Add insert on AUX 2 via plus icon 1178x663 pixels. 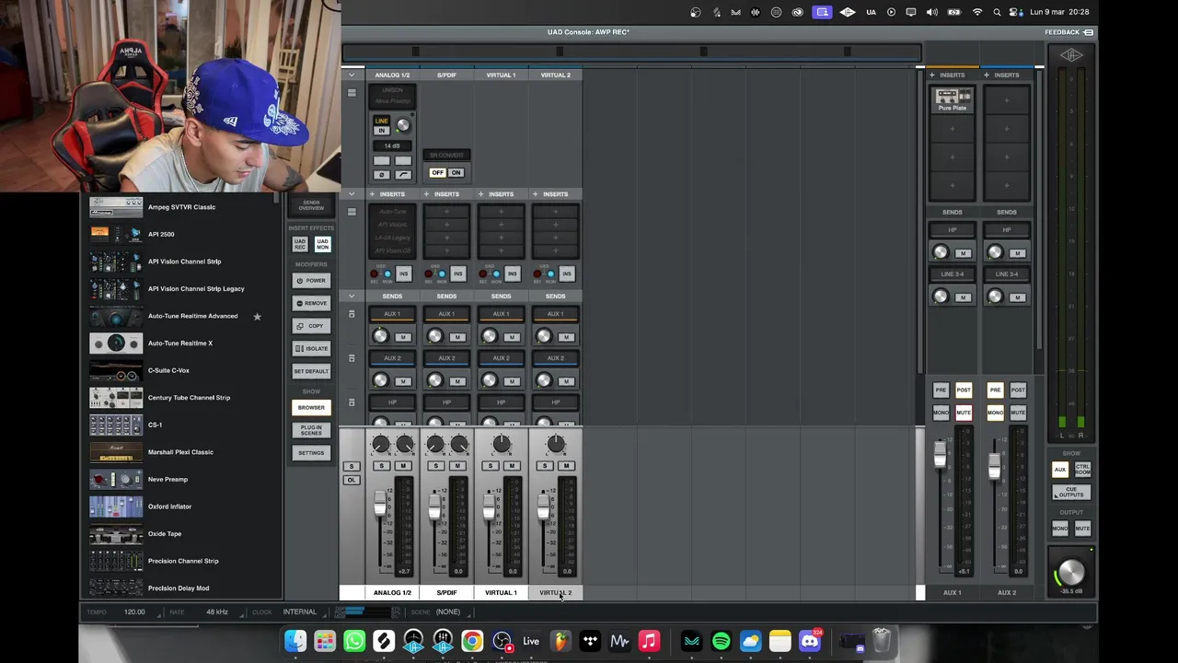pyautogui.click(x=987, y=75)
